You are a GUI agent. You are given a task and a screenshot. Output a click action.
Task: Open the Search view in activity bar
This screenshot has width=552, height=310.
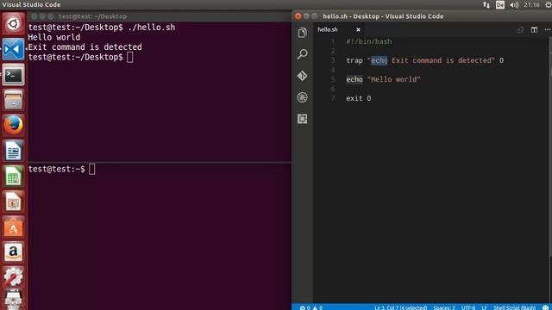click(x=302, y=54)
